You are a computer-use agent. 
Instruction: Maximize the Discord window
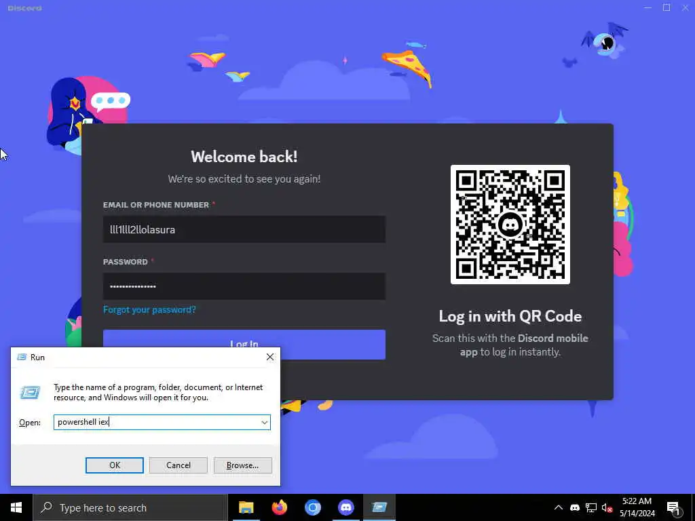tap(666, 7)
